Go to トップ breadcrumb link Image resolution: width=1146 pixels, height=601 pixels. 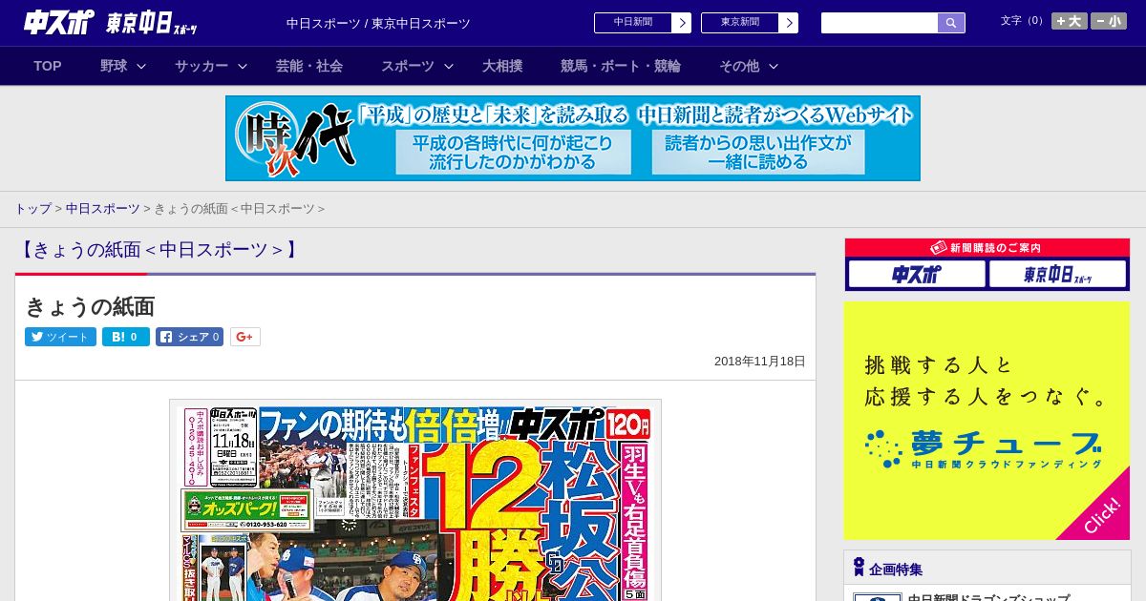pyautogui.click(x=32, y=209)
